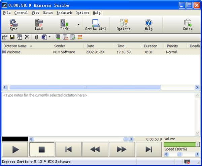The width and height of the screenshot is (202, 166).
Task: Click the Load dictation icon
Action: [x=39, y=25]
